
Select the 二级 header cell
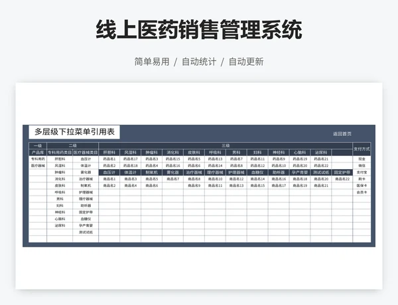click(72, 146)
